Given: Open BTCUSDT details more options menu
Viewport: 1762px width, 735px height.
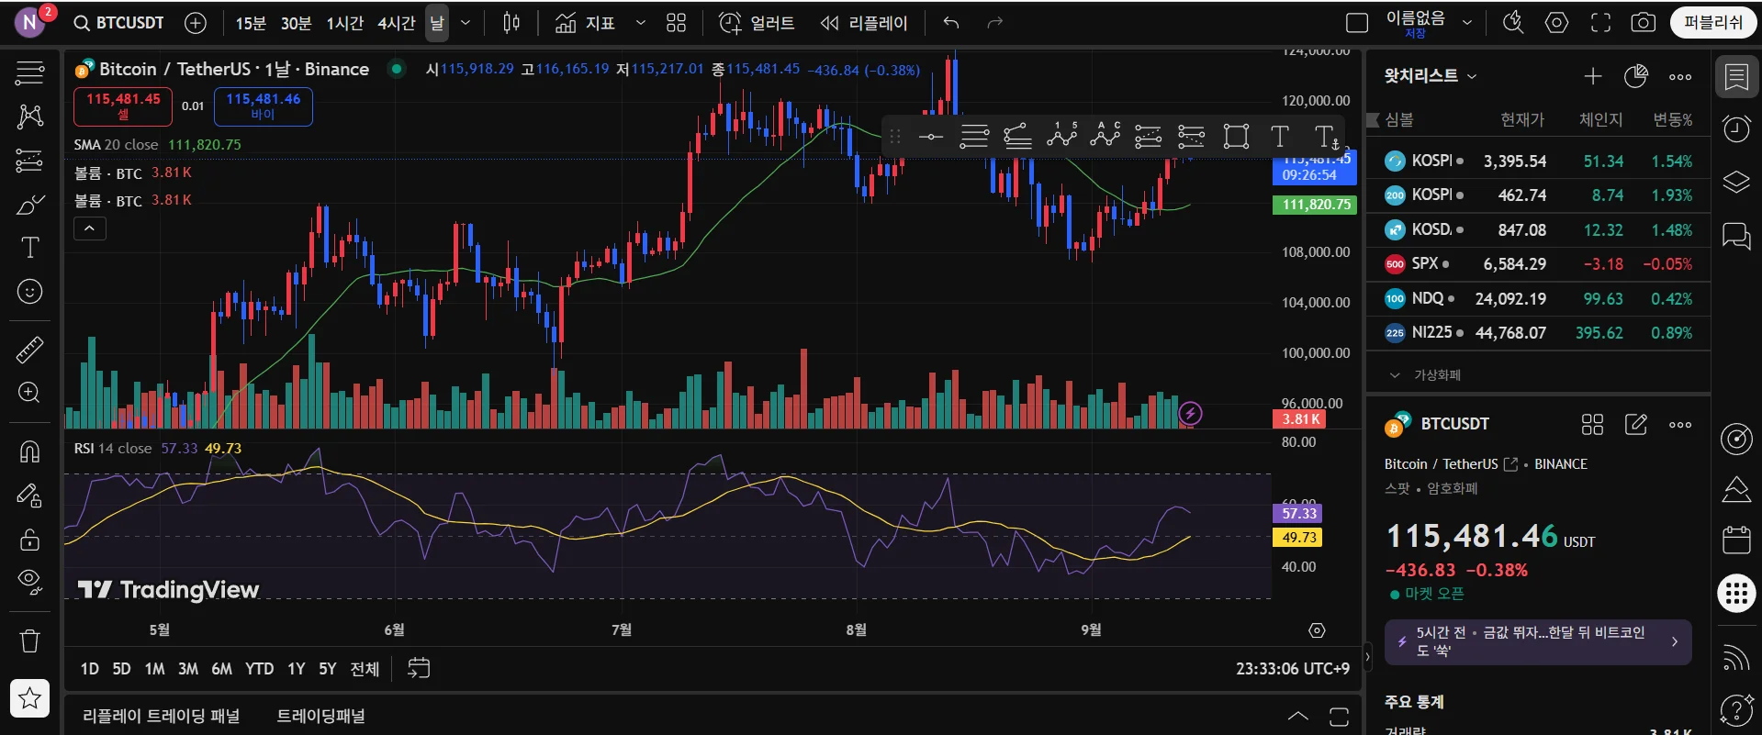Looking at the screenshot, I should tap(1680, 425).
